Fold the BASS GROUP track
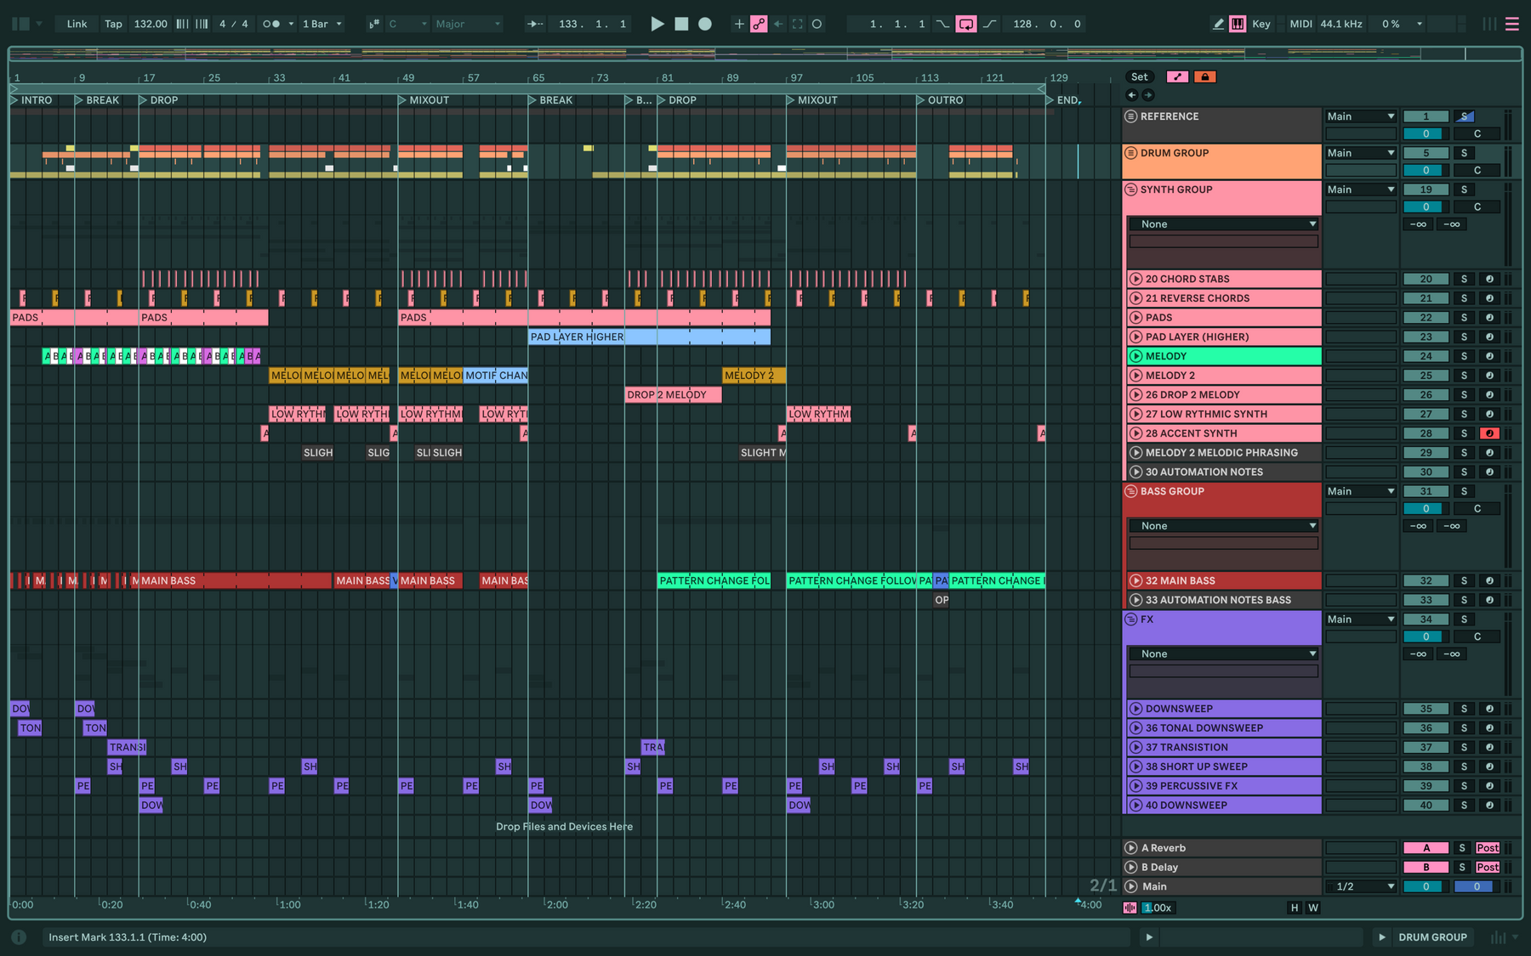 [x=1131, y=491]
